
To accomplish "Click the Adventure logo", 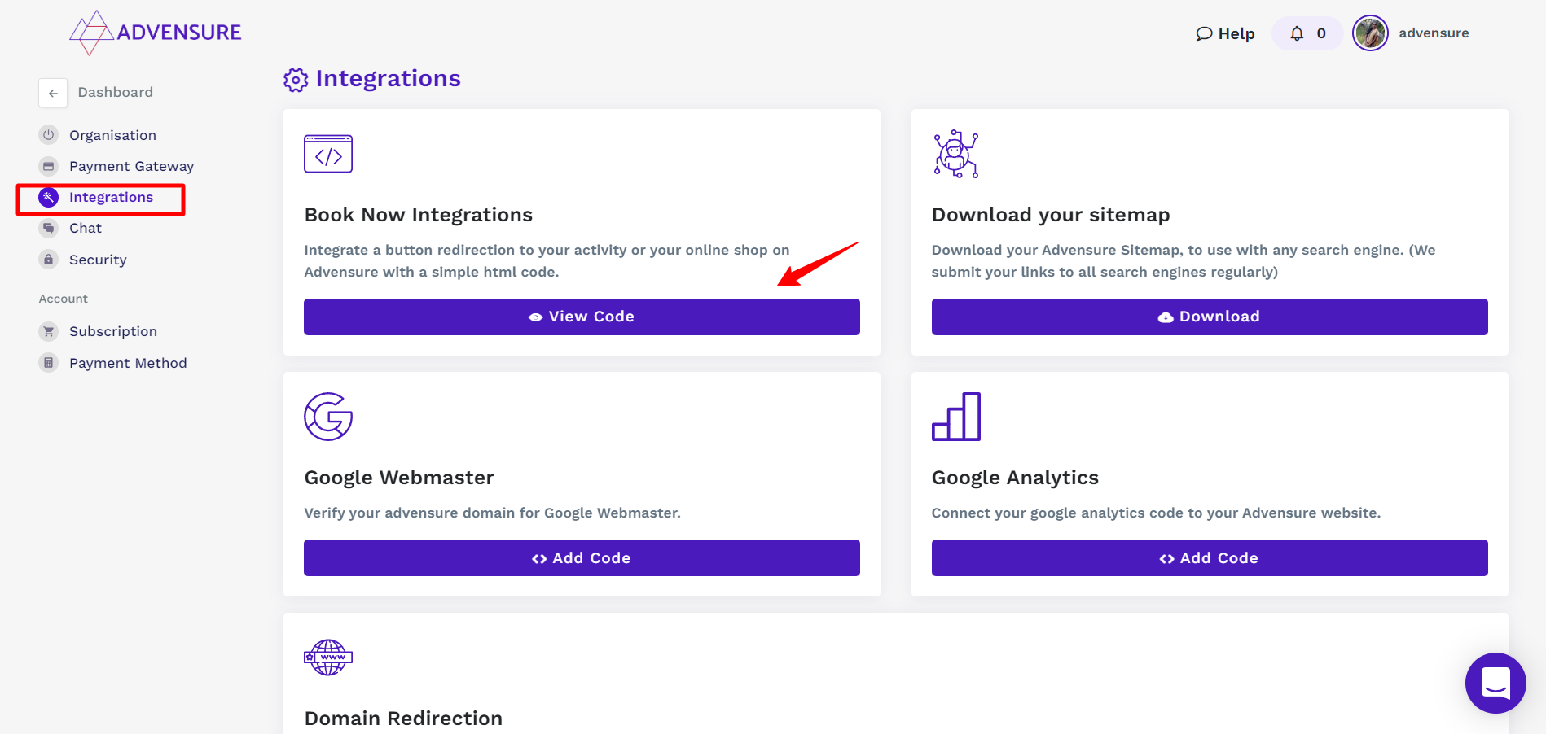I will (156, 33).
